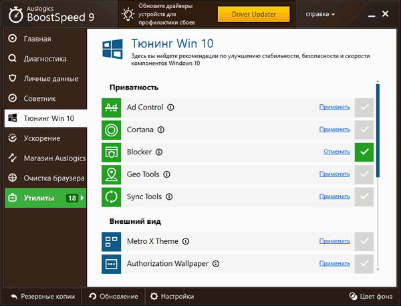
Task: Click the green Ad Control icon
Action: (111, 108)
